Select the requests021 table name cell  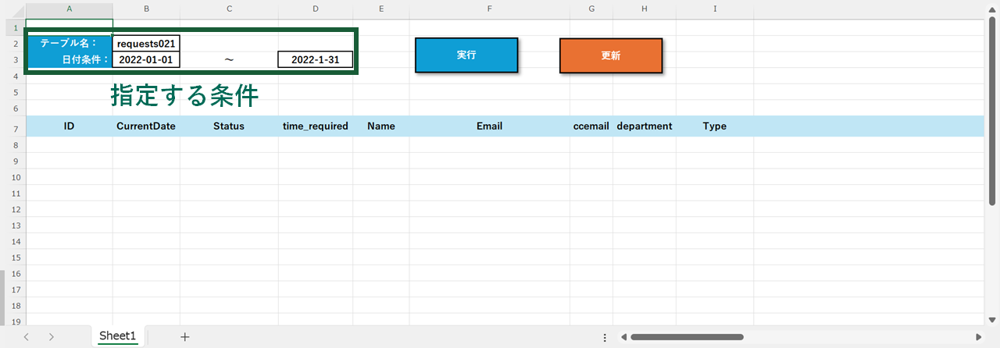pos(146,44)
